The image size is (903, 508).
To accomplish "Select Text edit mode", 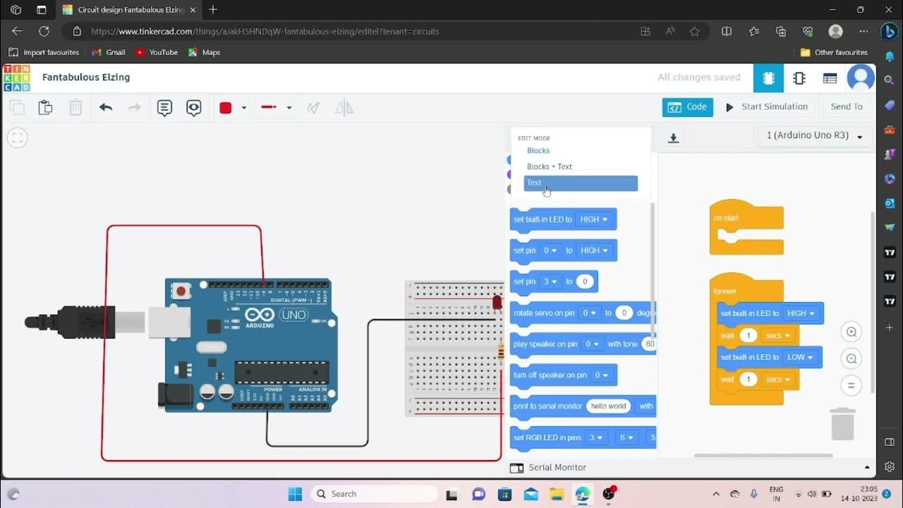I will 581,183.
